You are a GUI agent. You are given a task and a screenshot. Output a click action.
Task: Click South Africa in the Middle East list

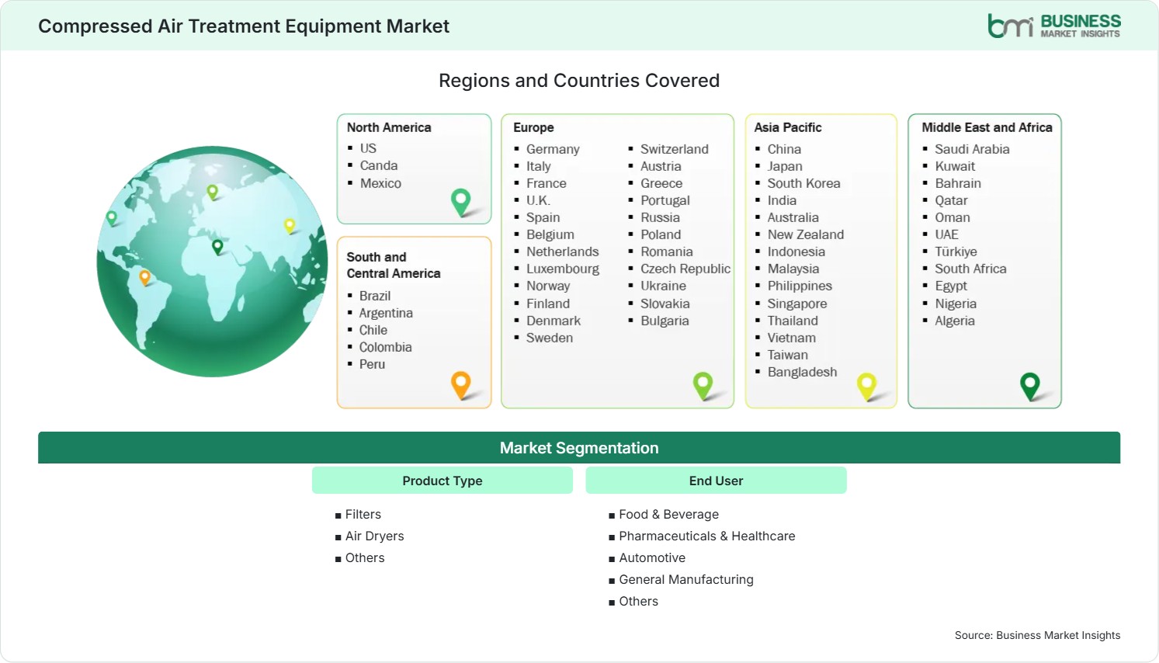pyautogui.click(x=970, y=269)
